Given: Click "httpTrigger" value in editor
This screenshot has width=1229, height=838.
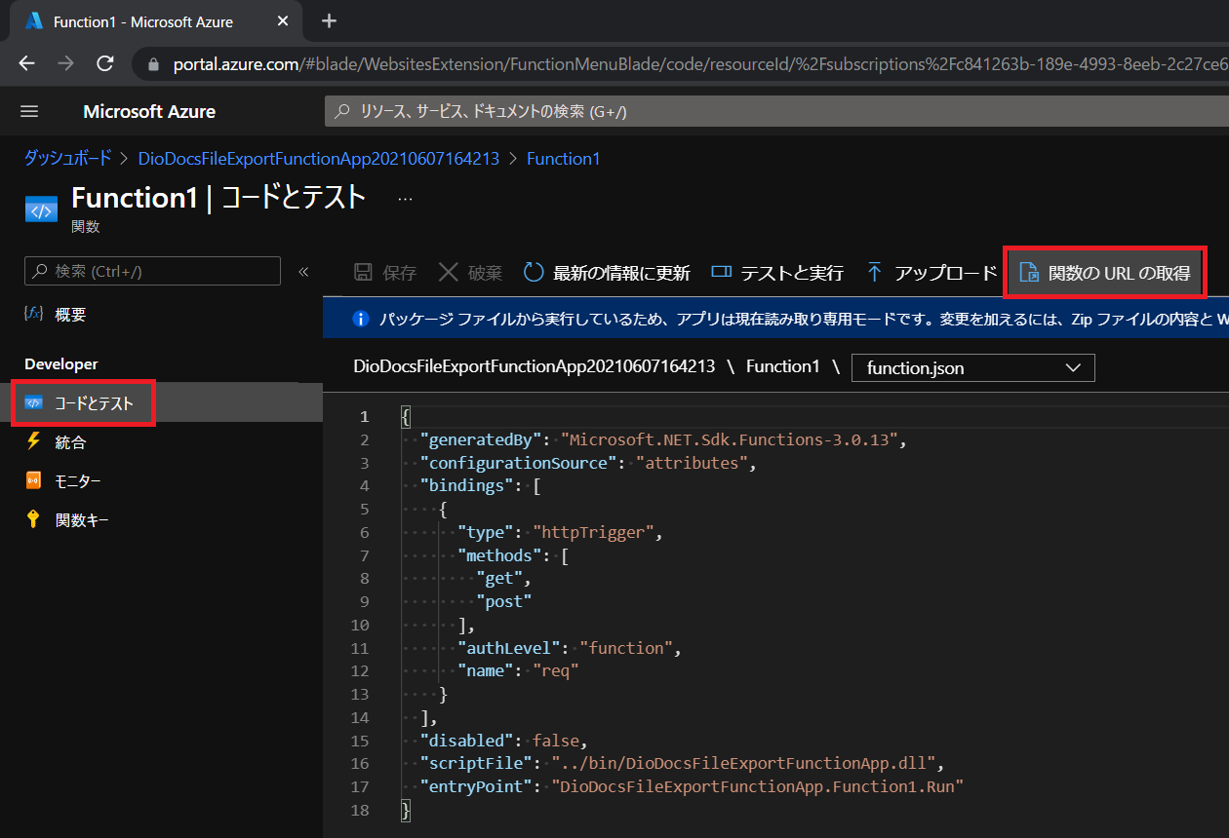Looking at the screenshot, I should pos(593,532).
